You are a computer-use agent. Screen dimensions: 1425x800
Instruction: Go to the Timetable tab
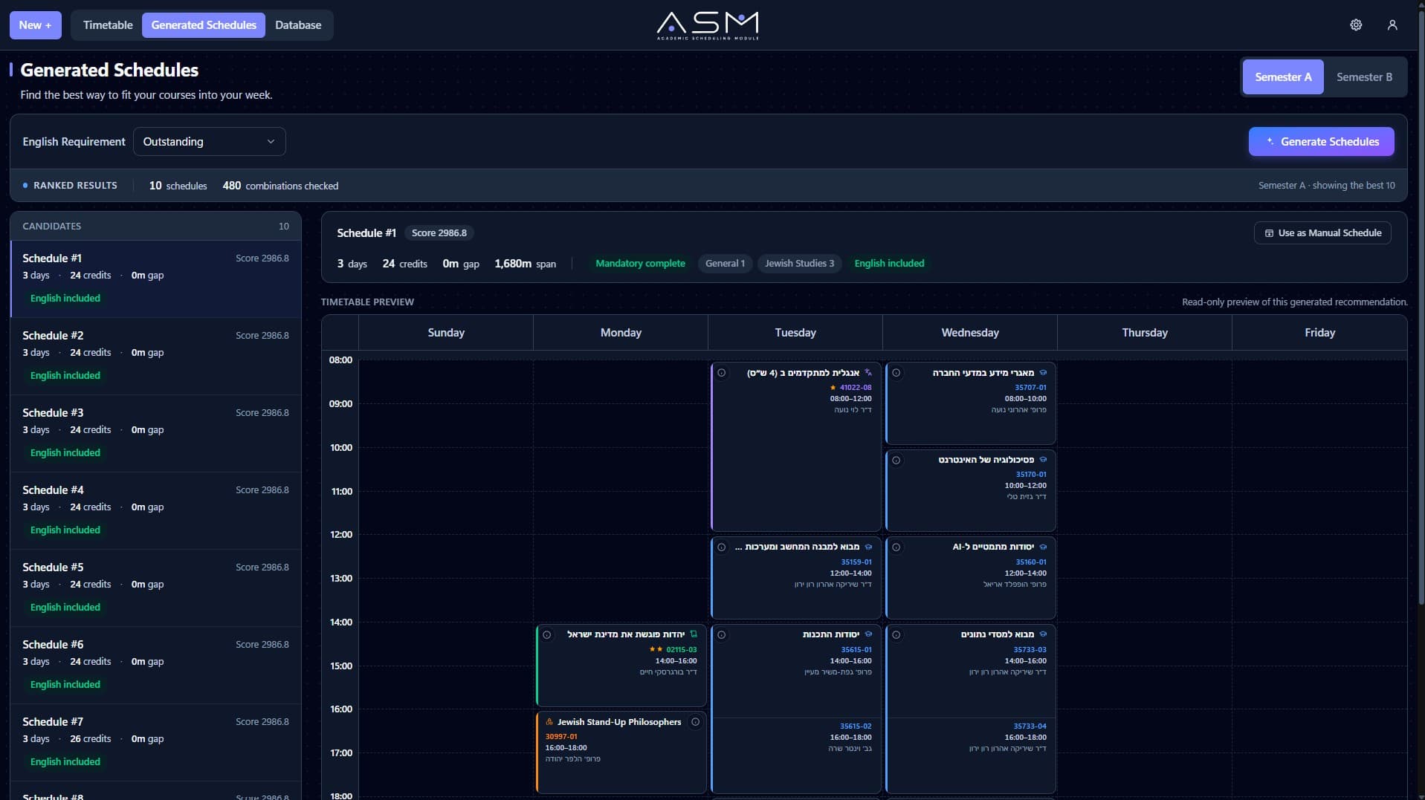(108, 25)
